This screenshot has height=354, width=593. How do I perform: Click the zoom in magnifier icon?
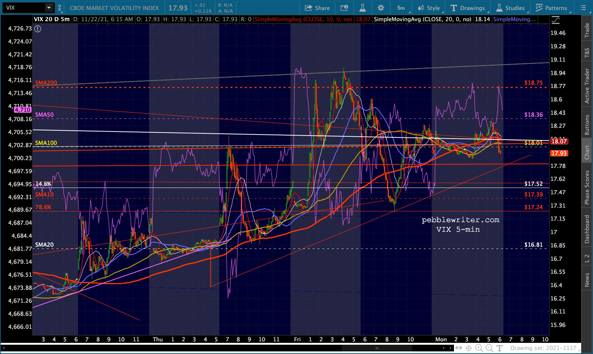(x=479, y=348)
